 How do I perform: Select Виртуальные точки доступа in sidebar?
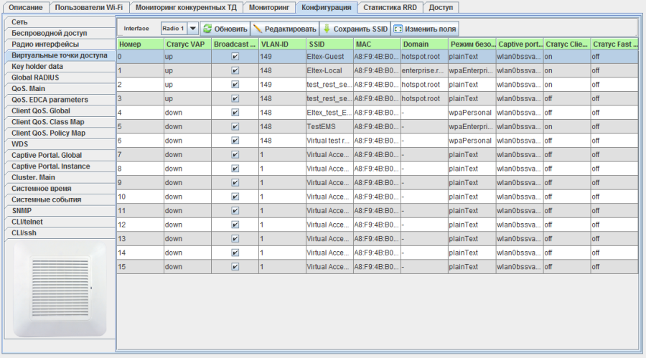[x=60, y=55]
